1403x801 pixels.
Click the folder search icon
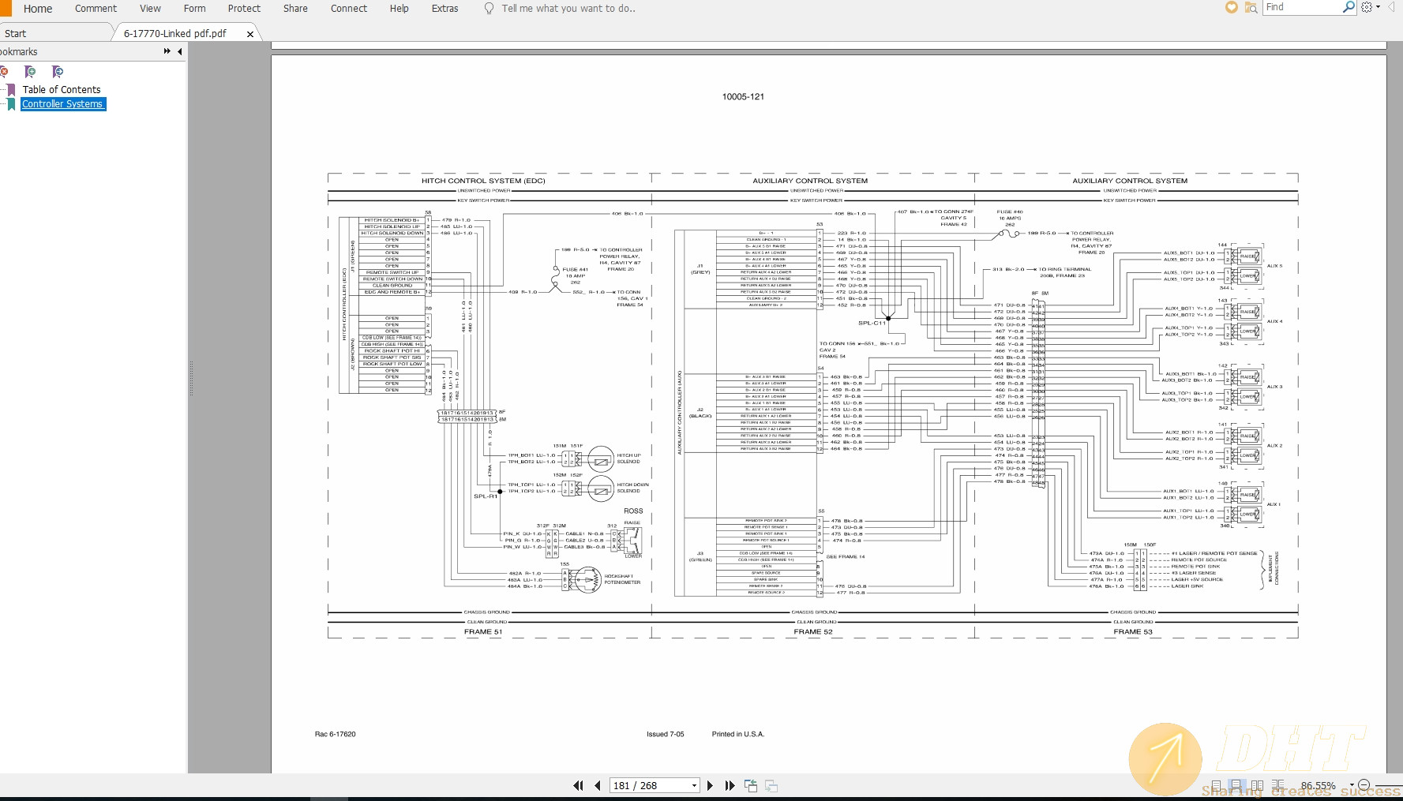[x=1251, y=8]
